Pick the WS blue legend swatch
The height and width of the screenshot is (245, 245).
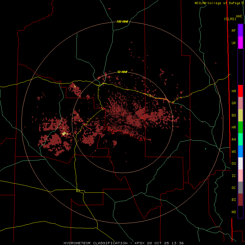coord(240,151)
